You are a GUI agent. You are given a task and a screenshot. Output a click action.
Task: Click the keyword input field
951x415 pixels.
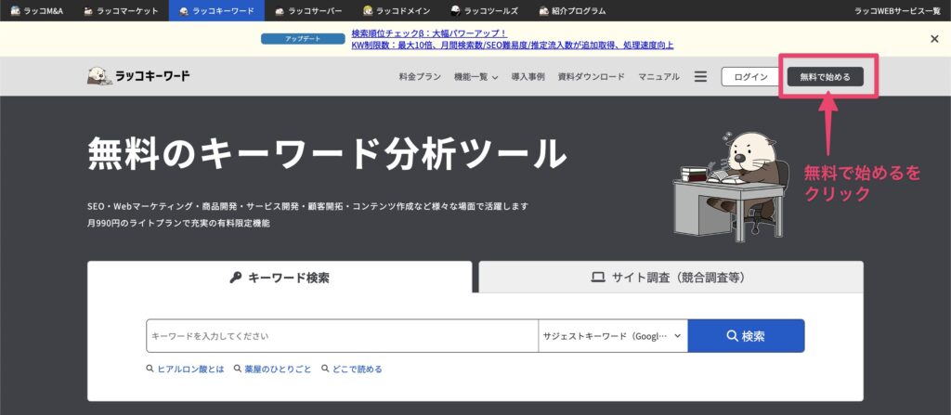coord(342,335)
